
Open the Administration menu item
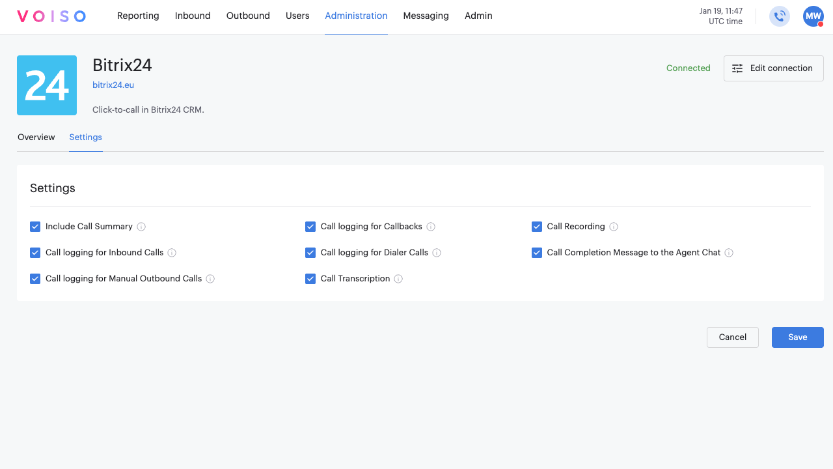pos(356,16)
